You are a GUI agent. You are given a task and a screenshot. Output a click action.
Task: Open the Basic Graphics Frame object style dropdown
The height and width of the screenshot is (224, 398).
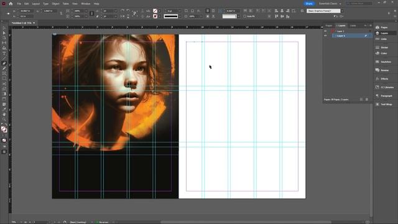point(342,11)
